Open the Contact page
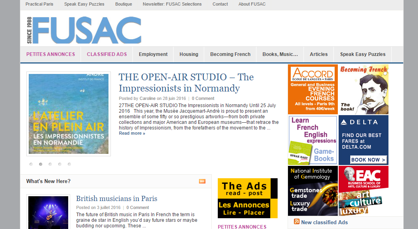Screen dimensions: 418x229 click(x=220, y=4)
